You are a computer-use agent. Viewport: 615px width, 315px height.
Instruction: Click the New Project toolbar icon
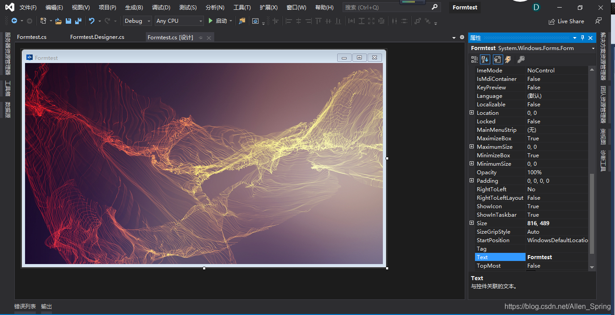[x=43, y=21]
